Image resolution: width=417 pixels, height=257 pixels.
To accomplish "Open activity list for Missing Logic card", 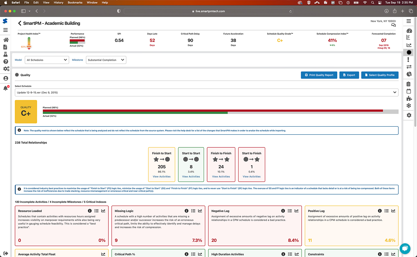I will click(x=193, y=211).
